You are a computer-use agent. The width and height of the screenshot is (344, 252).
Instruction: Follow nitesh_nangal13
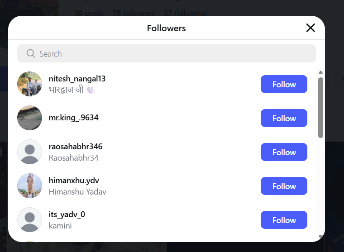coord(284,85)
